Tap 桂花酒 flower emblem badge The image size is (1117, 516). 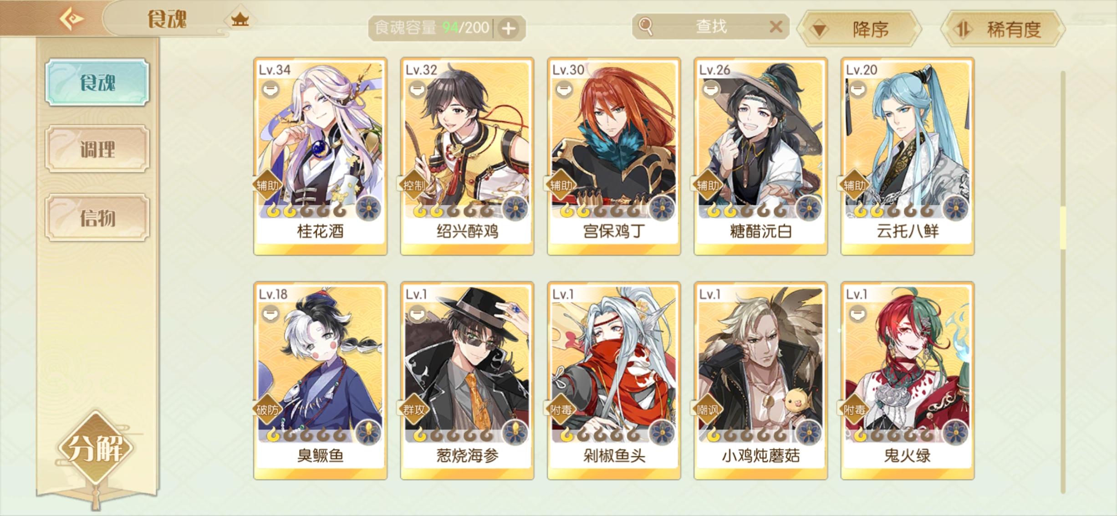368,208
